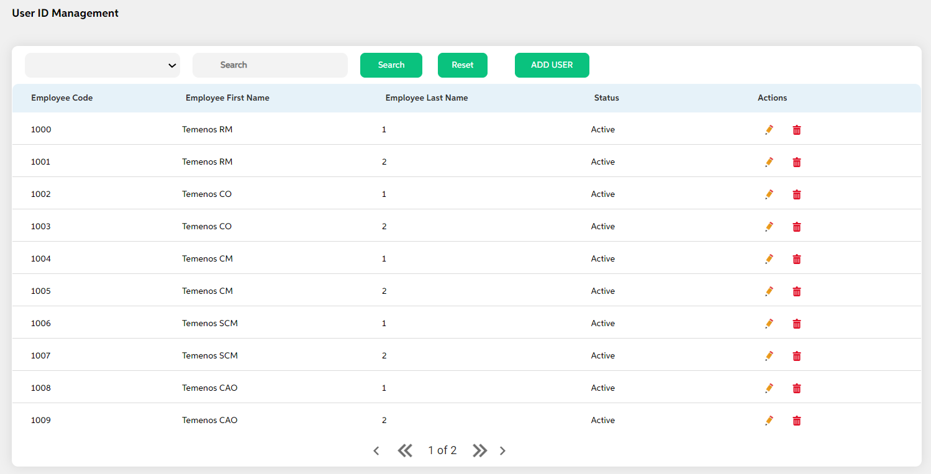931x474 pixels.
Task: Edit employee 1003 with pencil icon
Action: [x=769, y=226]
